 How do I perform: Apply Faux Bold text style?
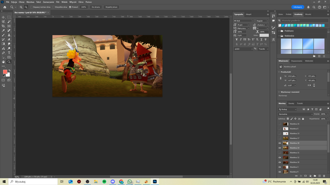(x=237, y=40)
